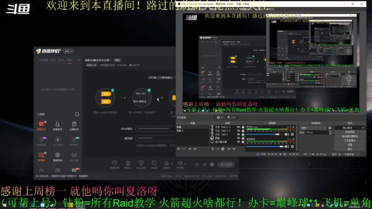
Task: Select the active fourth scene tab in Douyu
Action: click(69, 60)
